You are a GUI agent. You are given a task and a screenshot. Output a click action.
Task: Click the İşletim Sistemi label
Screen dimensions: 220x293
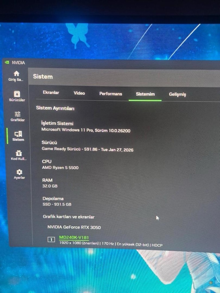pyautogui.click(x=57, y=123)
